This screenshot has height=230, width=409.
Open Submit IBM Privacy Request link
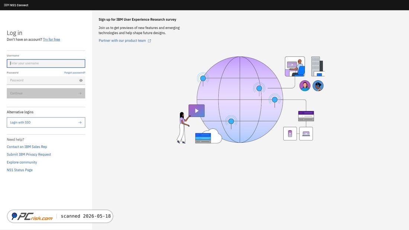[x=29, y=155]
